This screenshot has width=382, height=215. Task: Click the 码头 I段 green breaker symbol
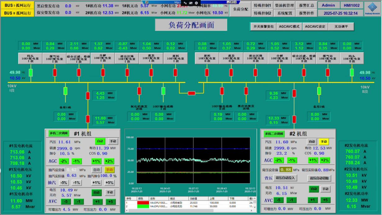point(31,73)
